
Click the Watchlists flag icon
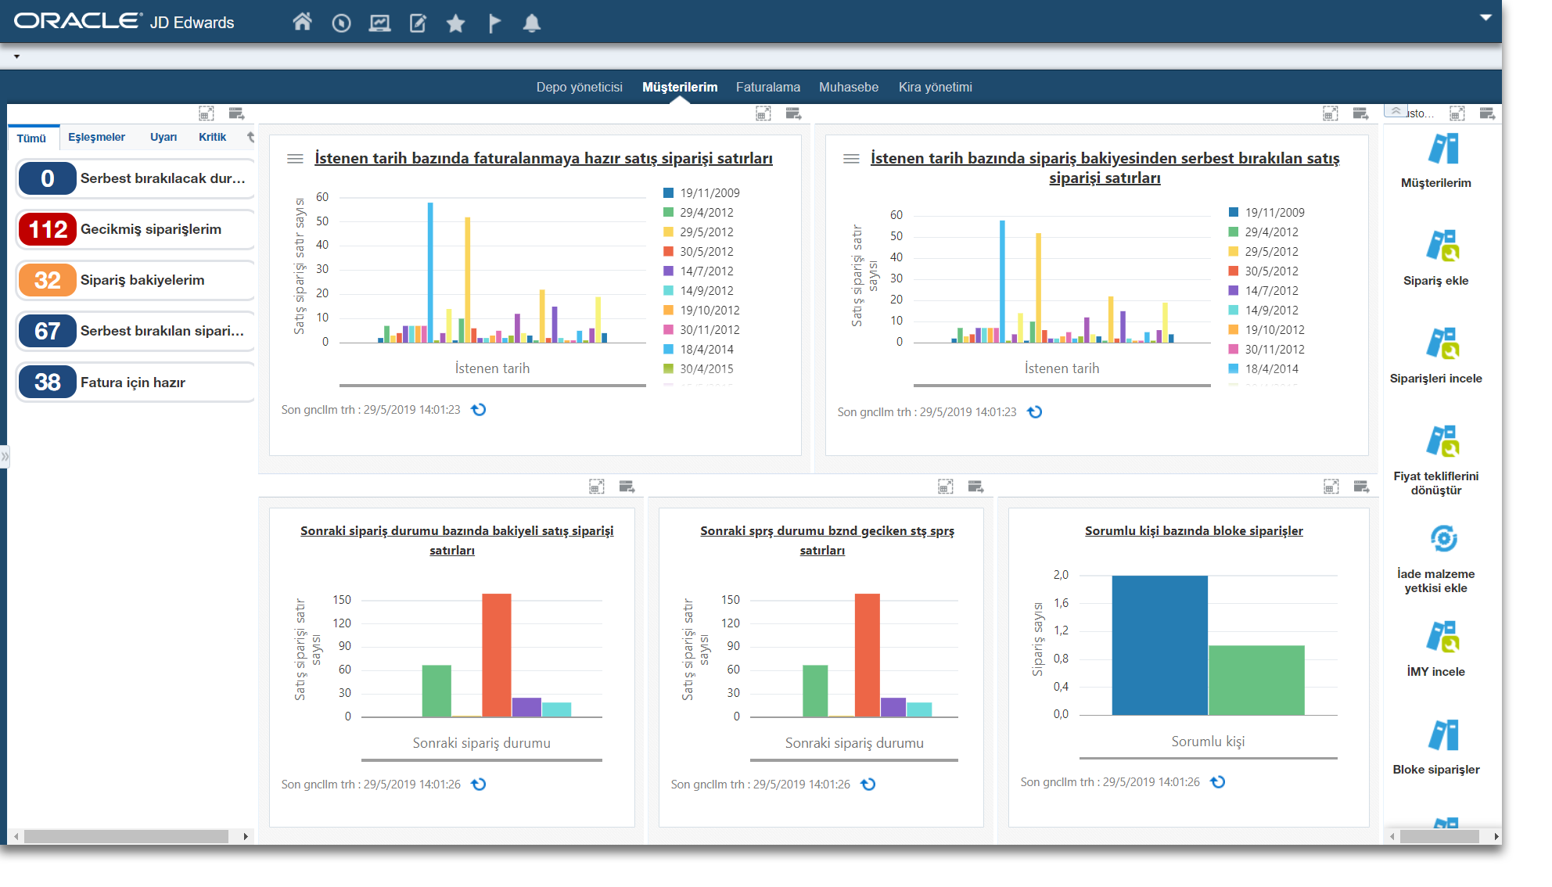pyautogui.click(x=494, y=23)
